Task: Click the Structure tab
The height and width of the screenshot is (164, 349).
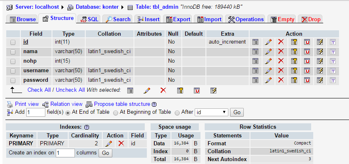Action: pyautogui.click(x=58, y=18)
